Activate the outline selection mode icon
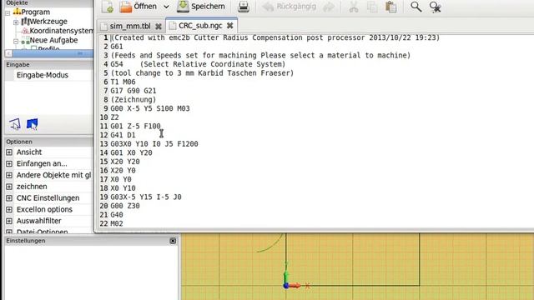 point(15,124)
